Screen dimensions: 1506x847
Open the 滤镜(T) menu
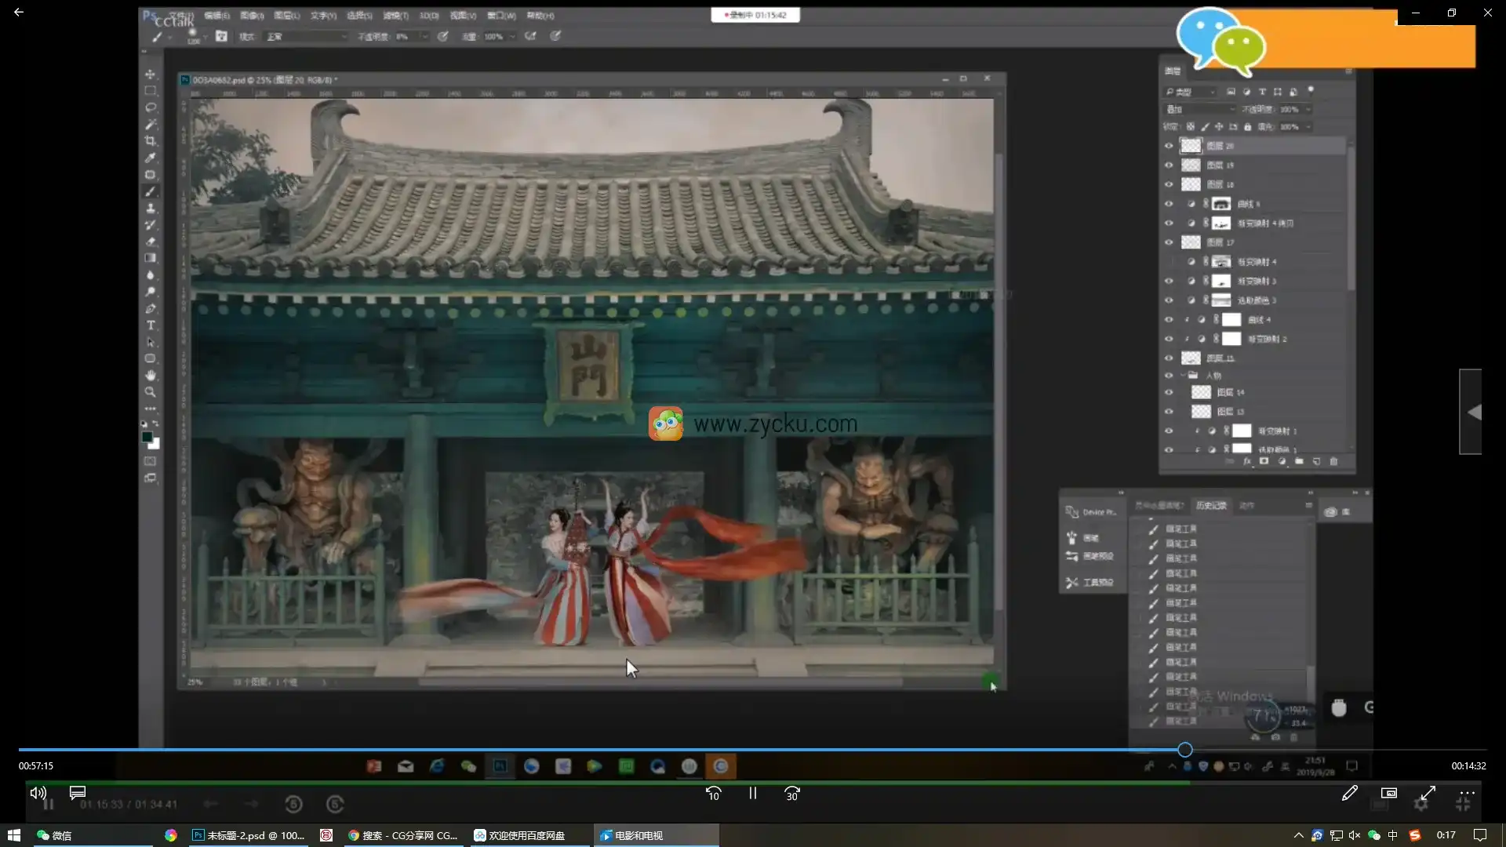tap(395, 16)
